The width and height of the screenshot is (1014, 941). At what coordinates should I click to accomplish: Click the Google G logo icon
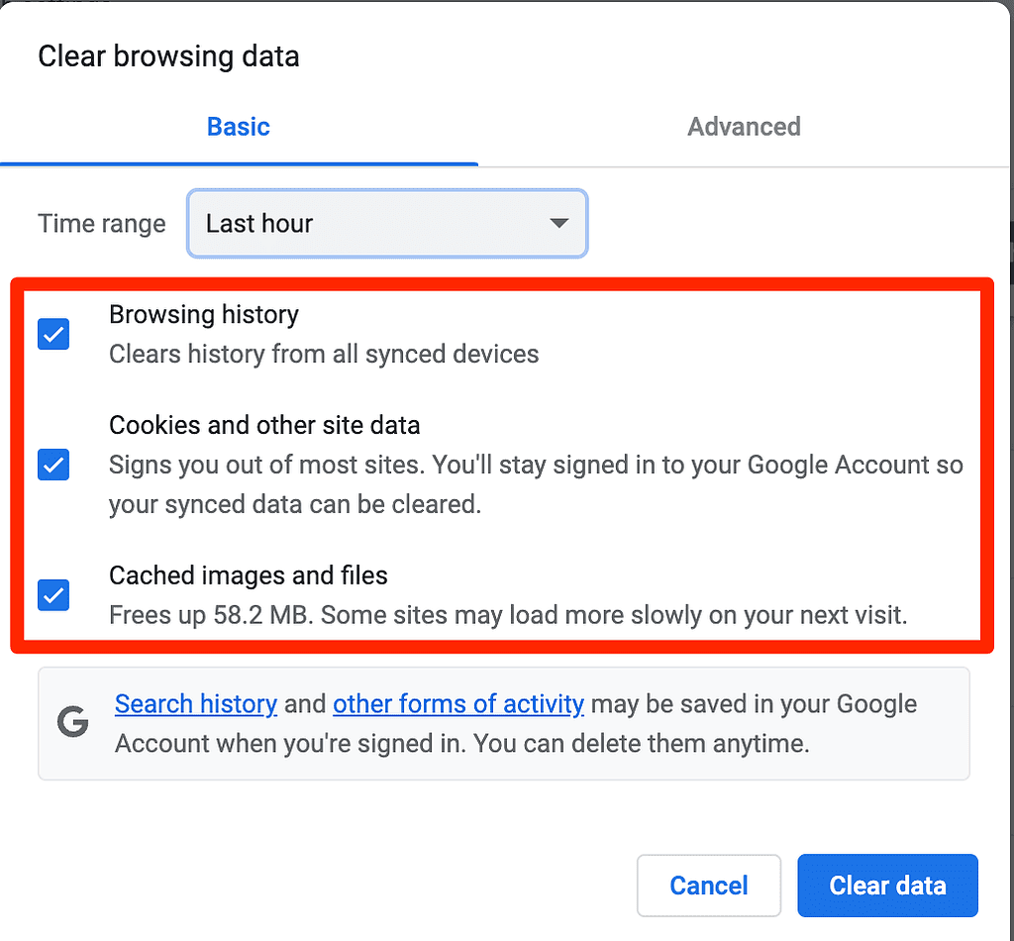[x=73, y=722]
